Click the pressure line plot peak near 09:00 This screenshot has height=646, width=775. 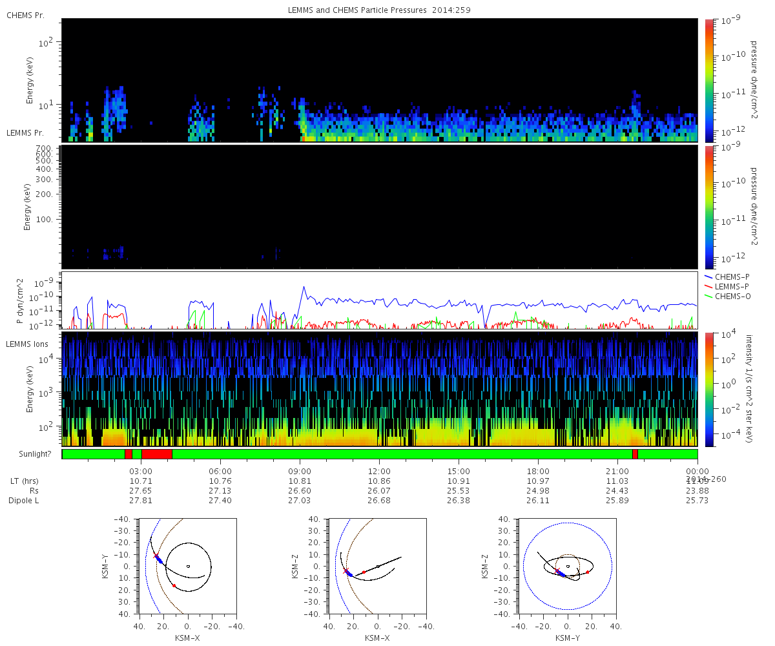pos(304,288)
